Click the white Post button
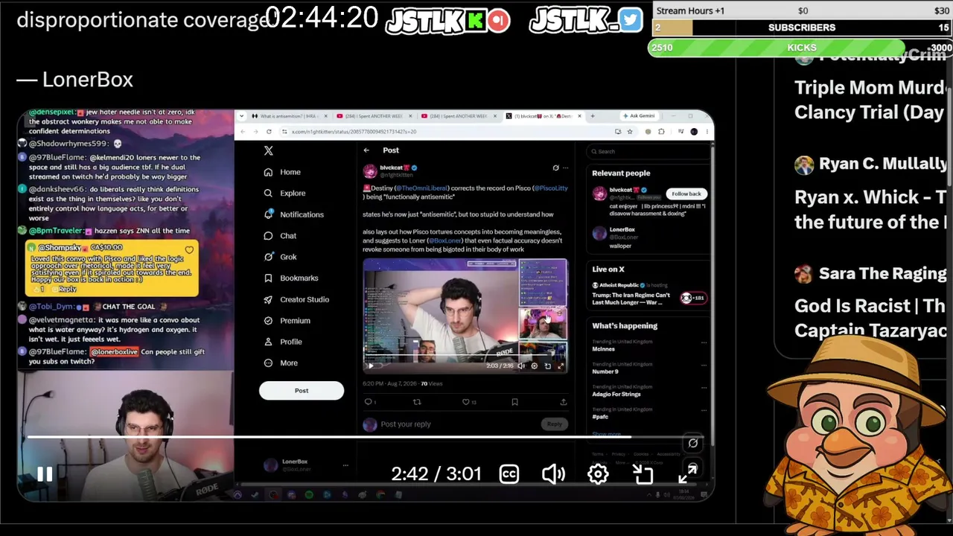The image size is (953, 536). pos(302,391)
